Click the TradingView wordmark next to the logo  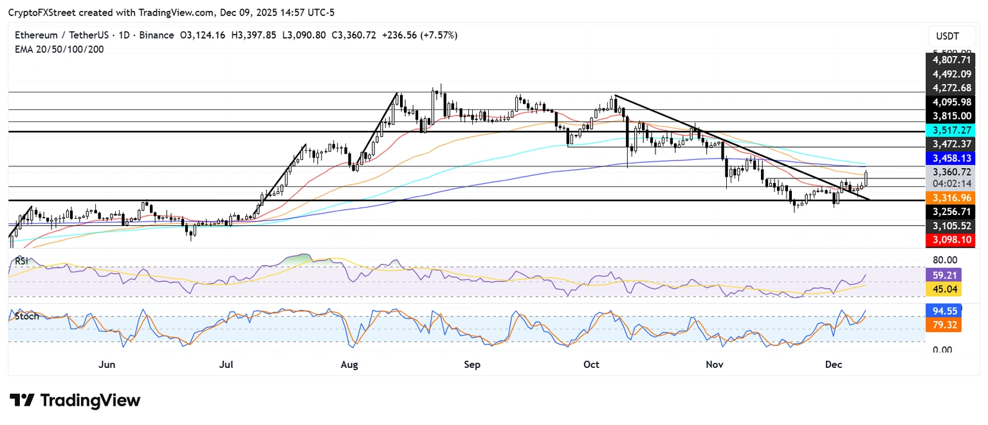[90, 401]
